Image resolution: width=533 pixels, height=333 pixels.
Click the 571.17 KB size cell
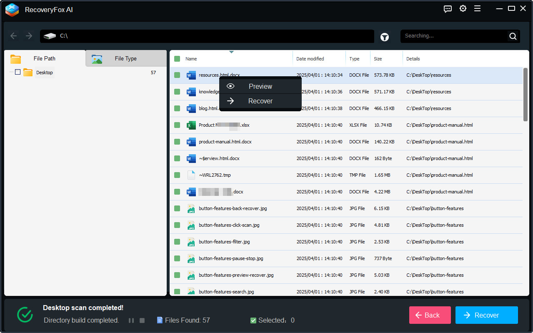pos(384,92)
